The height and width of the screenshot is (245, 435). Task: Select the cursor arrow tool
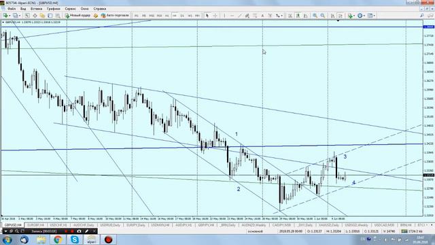[207, 16]
